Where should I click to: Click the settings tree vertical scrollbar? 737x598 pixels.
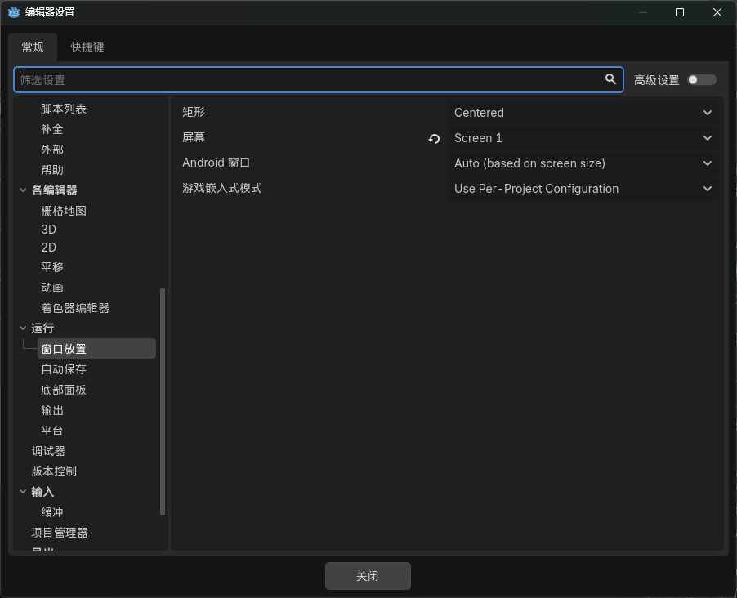coord(163,401)
